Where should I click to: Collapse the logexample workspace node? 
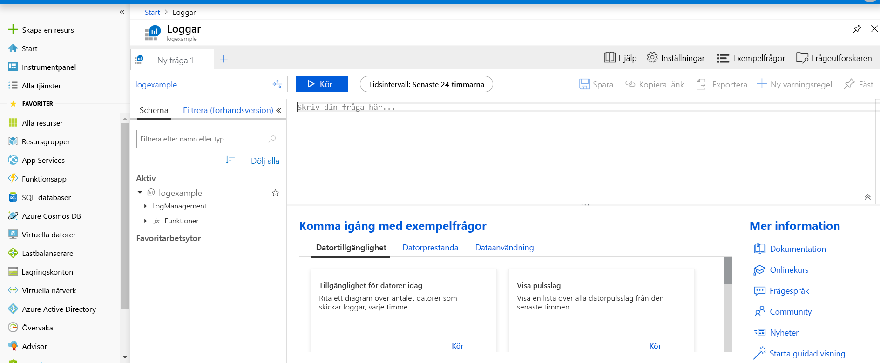[140, 192]
